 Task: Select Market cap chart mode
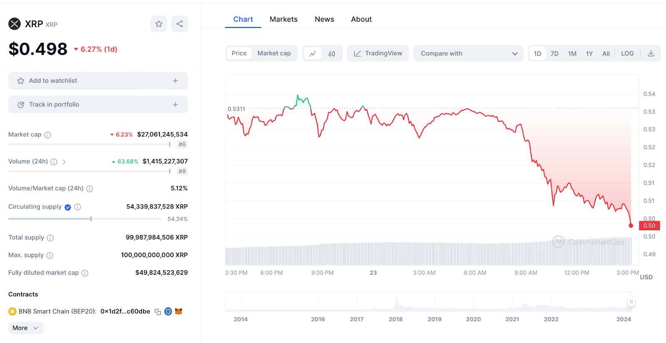click(274, 53)
